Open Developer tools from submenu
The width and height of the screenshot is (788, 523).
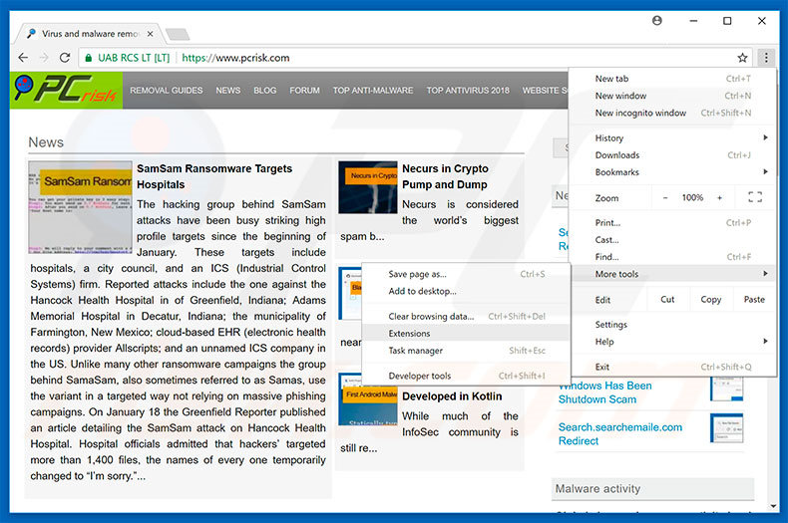[x=466, y=376]
